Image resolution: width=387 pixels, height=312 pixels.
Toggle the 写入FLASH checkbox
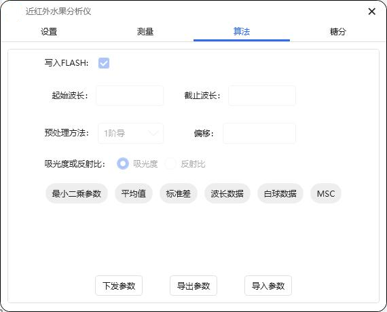[x=104, y=63]
